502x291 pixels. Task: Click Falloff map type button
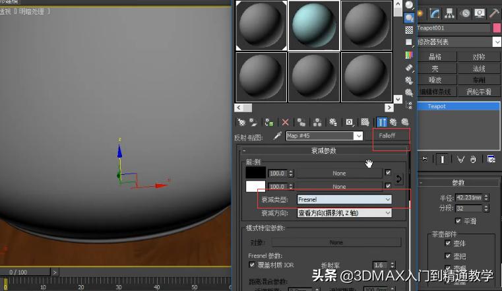[x=387, y=136]
